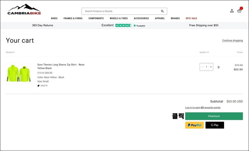The image size is (249, 151).
Task: Increase quantity with the plus button
Action: pyautogui.click(x=211, y=67)
